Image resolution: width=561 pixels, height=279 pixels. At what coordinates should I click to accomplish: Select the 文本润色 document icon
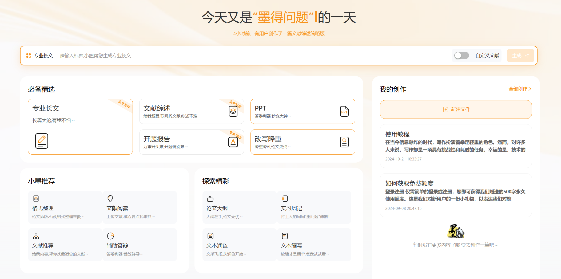(x=210, y=236)
